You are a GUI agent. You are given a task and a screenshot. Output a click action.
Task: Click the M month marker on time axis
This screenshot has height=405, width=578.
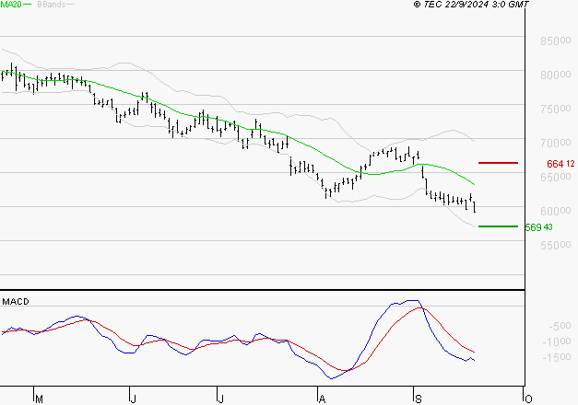coord(39,399)
